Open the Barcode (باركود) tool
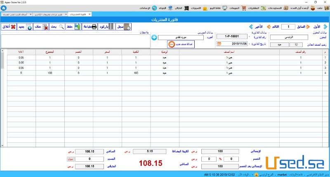 (x=107, y=27)
